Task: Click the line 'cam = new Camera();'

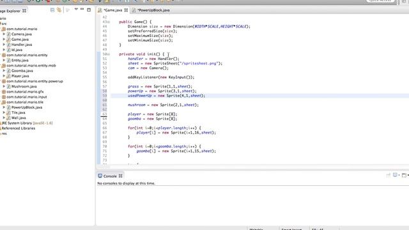Action: 148,68
